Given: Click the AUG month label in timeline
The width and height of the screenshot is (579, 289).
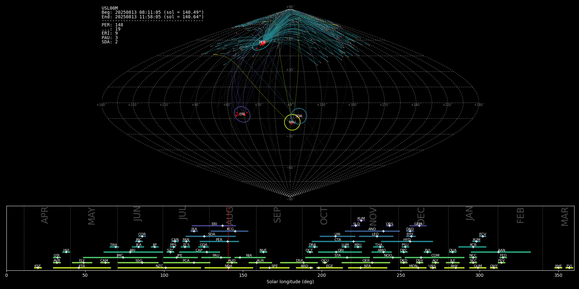Looking at the screenshot, I should pos(230,215).
